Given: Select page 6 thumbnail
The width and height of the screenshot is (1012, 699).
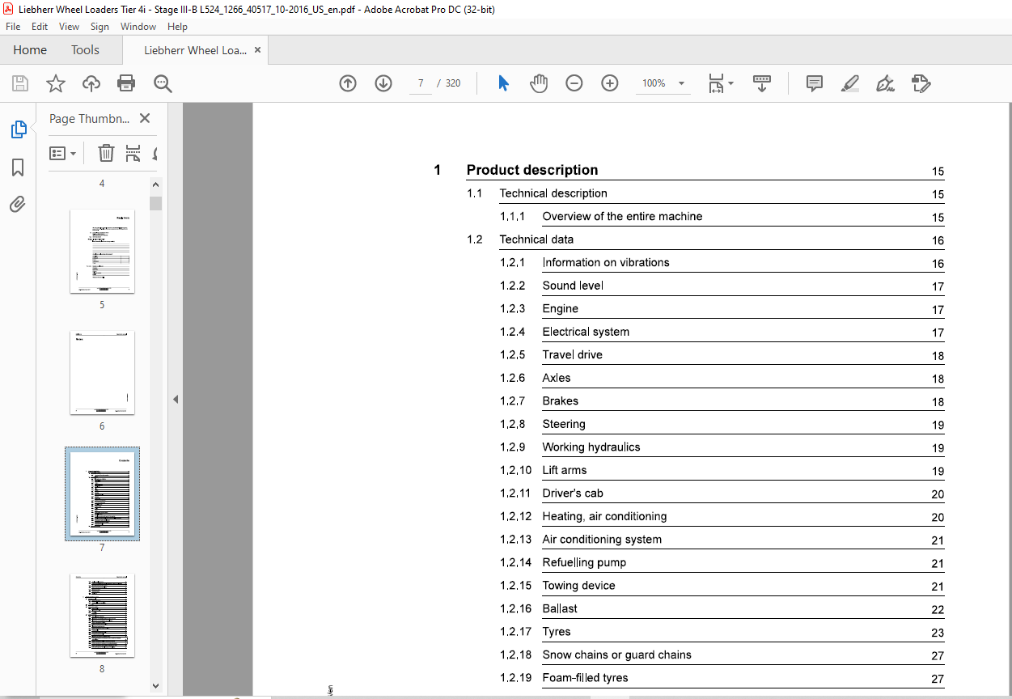Looking at the screenshot, I should click(x=102, y=373).
